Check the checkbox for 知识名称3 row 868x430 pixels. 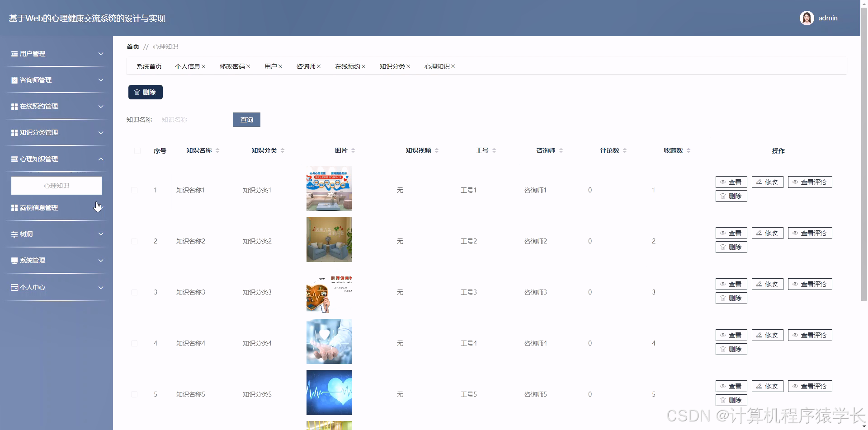(x=134, y=292)
